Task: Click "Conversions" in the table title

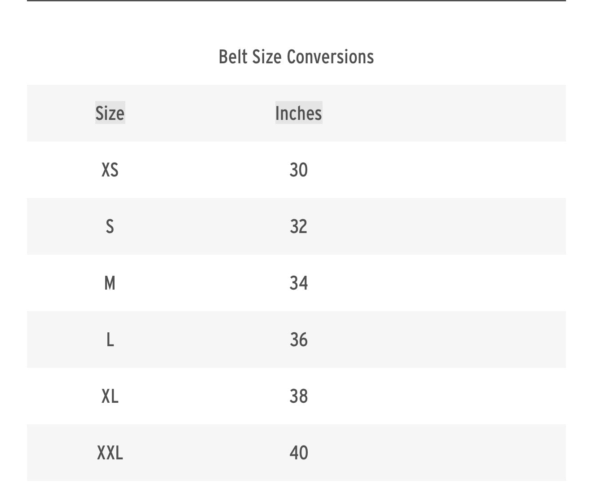Action: [x=330, y=57]
